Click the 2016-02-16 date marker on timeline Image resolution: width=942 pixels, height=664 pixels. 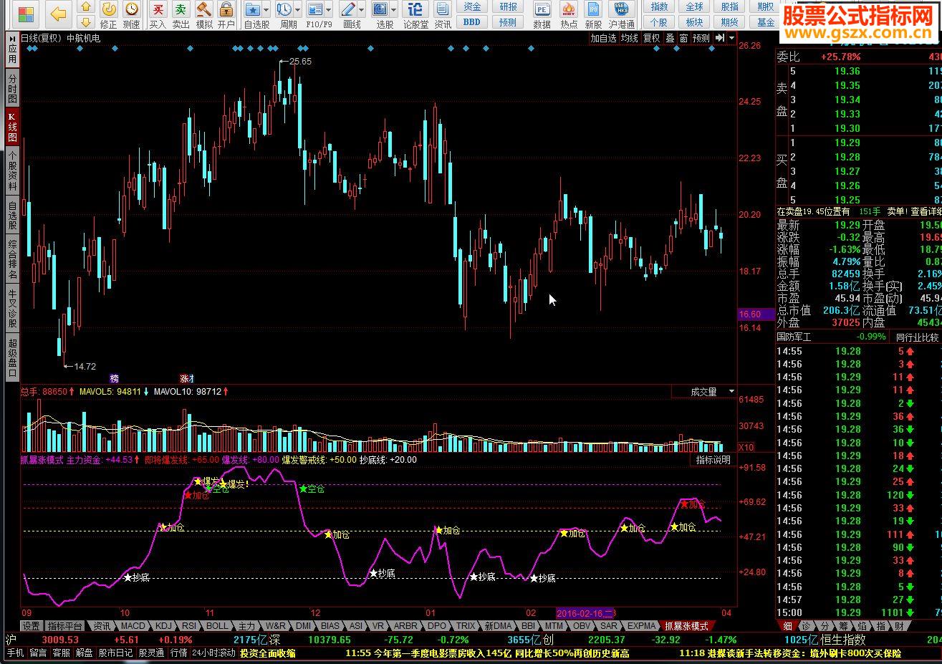585,613
